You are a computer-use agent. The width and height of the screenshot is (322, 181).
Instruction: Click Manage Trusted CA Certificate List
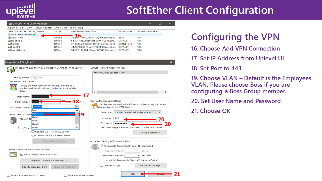coord(50,160)
